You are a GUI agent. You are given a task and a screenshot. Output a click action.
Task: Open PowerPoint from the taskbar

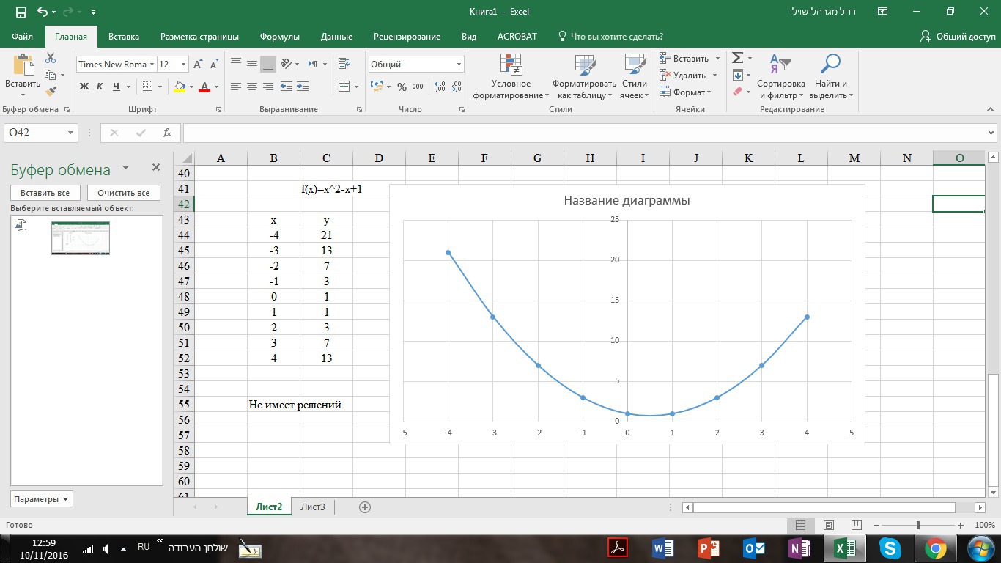click(x=708, y=548)
